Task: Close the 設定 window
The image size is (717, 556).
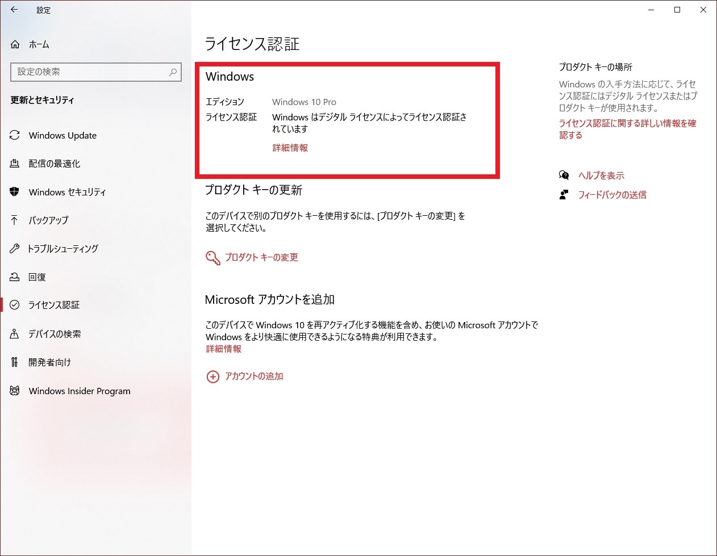Action: [x=703, y=10]
